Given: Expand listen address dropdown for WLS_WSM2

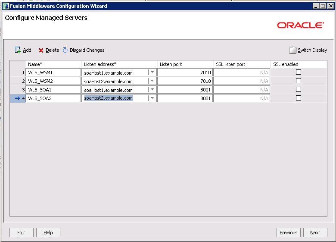Looking at the screenshot, I should (x=152, y=81).
